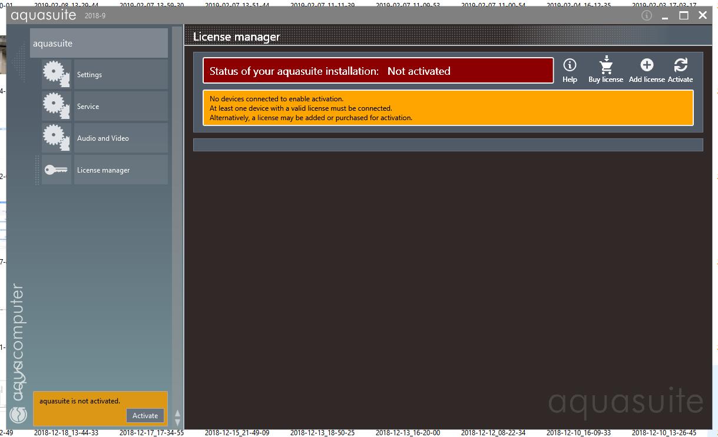The image size is (718, 437).
Task: Click the sidebar vertical scrollbar
Action: 177,218
